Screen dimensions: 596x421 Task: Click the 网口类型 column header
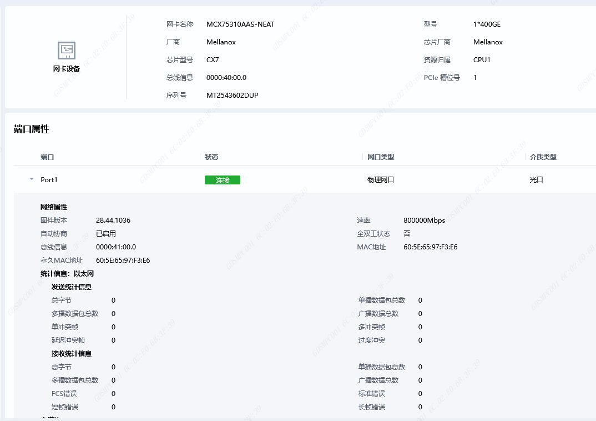(x=381, y=157)
